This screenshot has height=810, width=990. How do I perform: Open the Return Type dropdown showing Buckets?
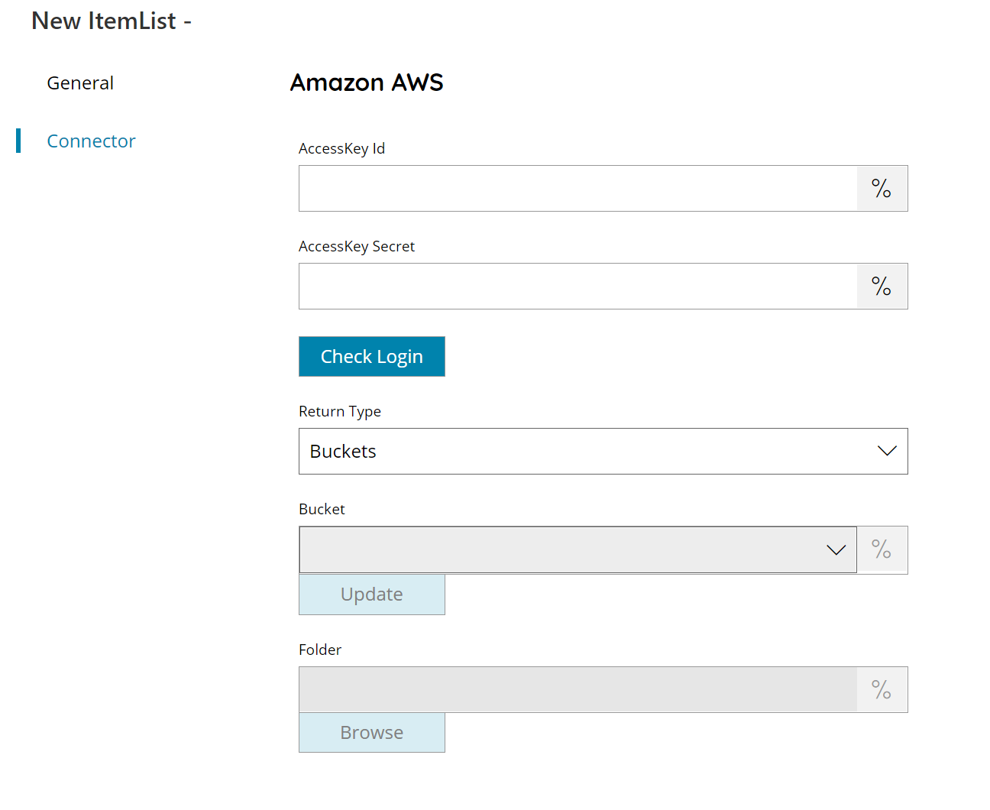(603, 452)
